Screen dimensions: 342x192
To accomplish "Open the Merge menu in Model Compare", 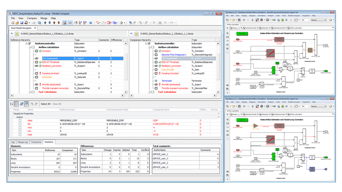I will click(x=44, y=18).
